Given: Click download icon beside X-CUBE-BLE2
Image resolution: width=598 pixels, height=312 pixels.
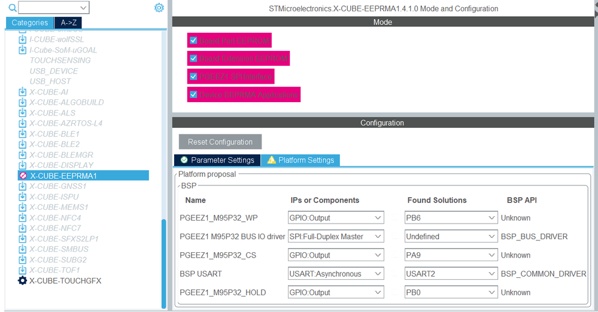Looking at the screenshot, I should point(23,144).
